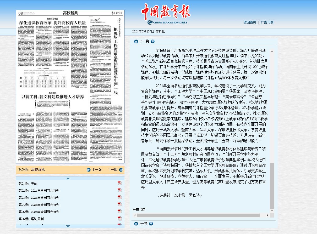Viewport: 317px width, 234px height.
Task: Open PDF icon for 第05版
Action: [120, 212]
